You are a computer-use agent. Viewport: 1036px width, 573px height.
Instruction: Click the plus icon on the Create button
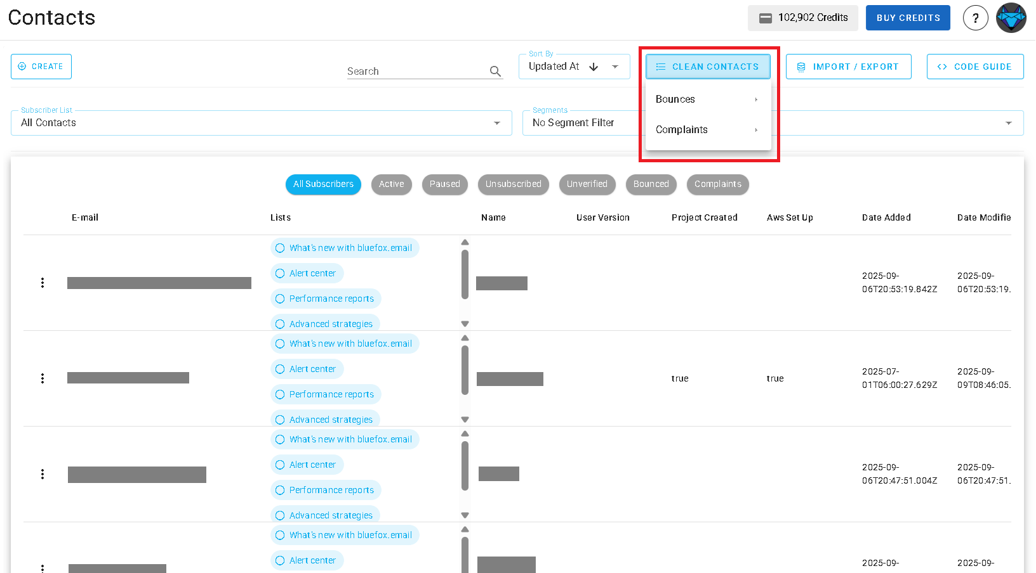(22, 66)
